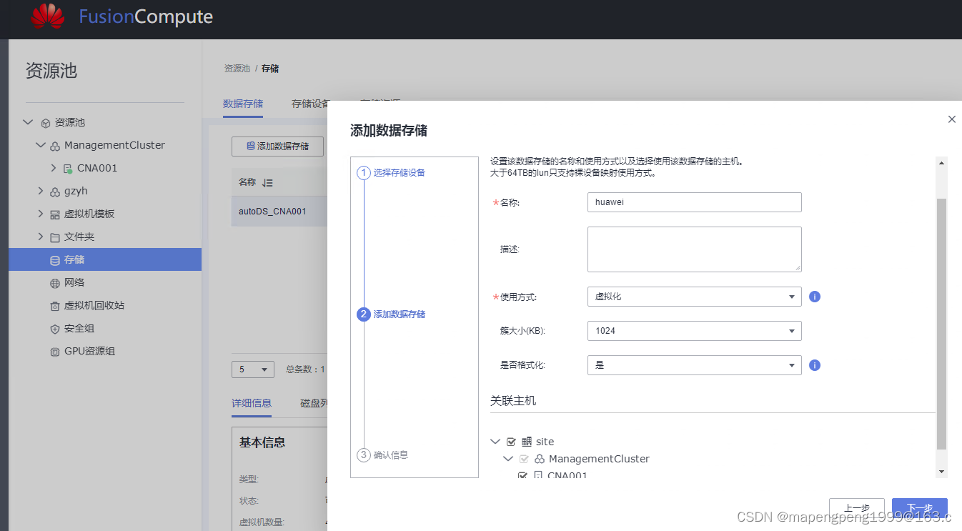Image resolution: width=962 pixels, height=531 pixels.
Task: Open the 详细信息 tab
Action: coord(252,403)
